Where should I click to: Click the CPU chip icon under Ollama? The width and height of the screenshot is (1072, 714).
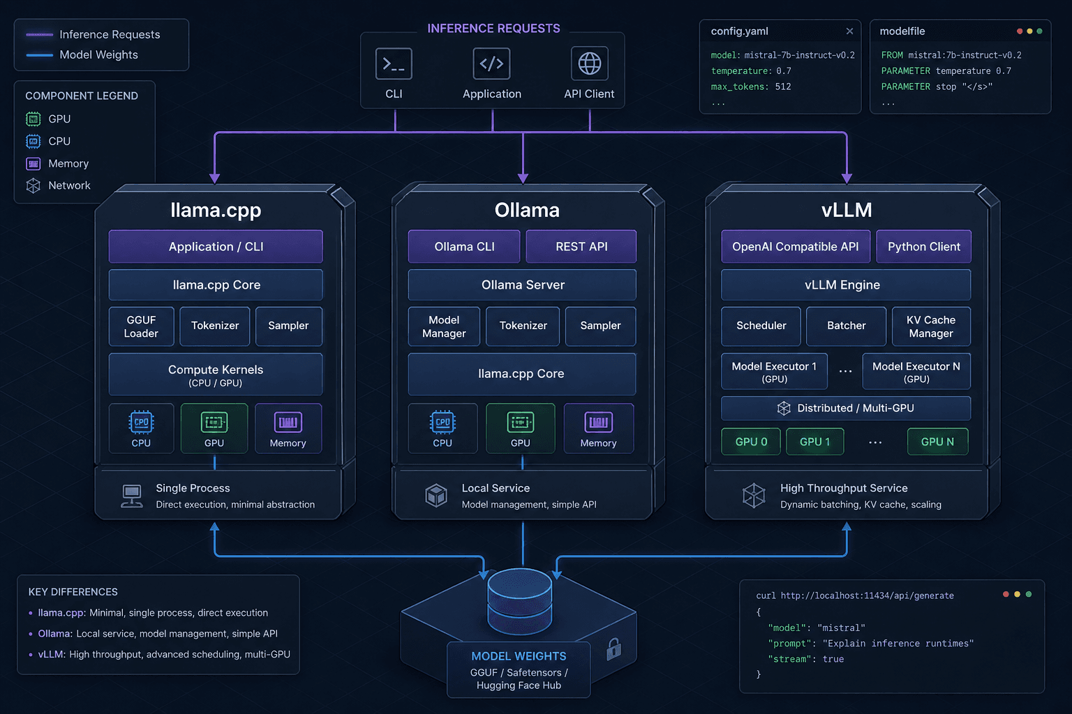pos(442,422)
